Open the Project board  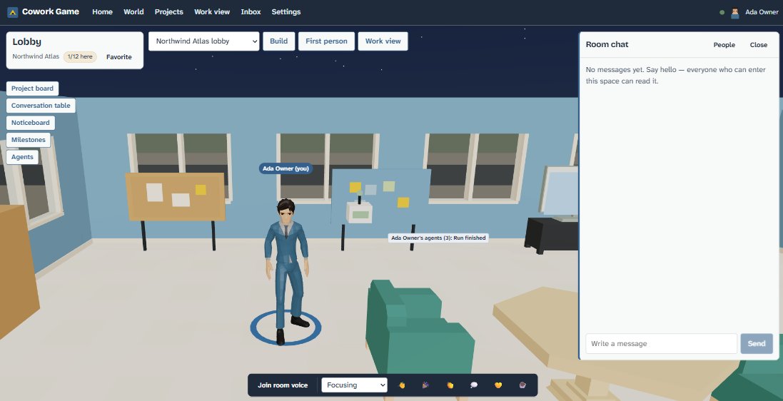click(32, 88)
